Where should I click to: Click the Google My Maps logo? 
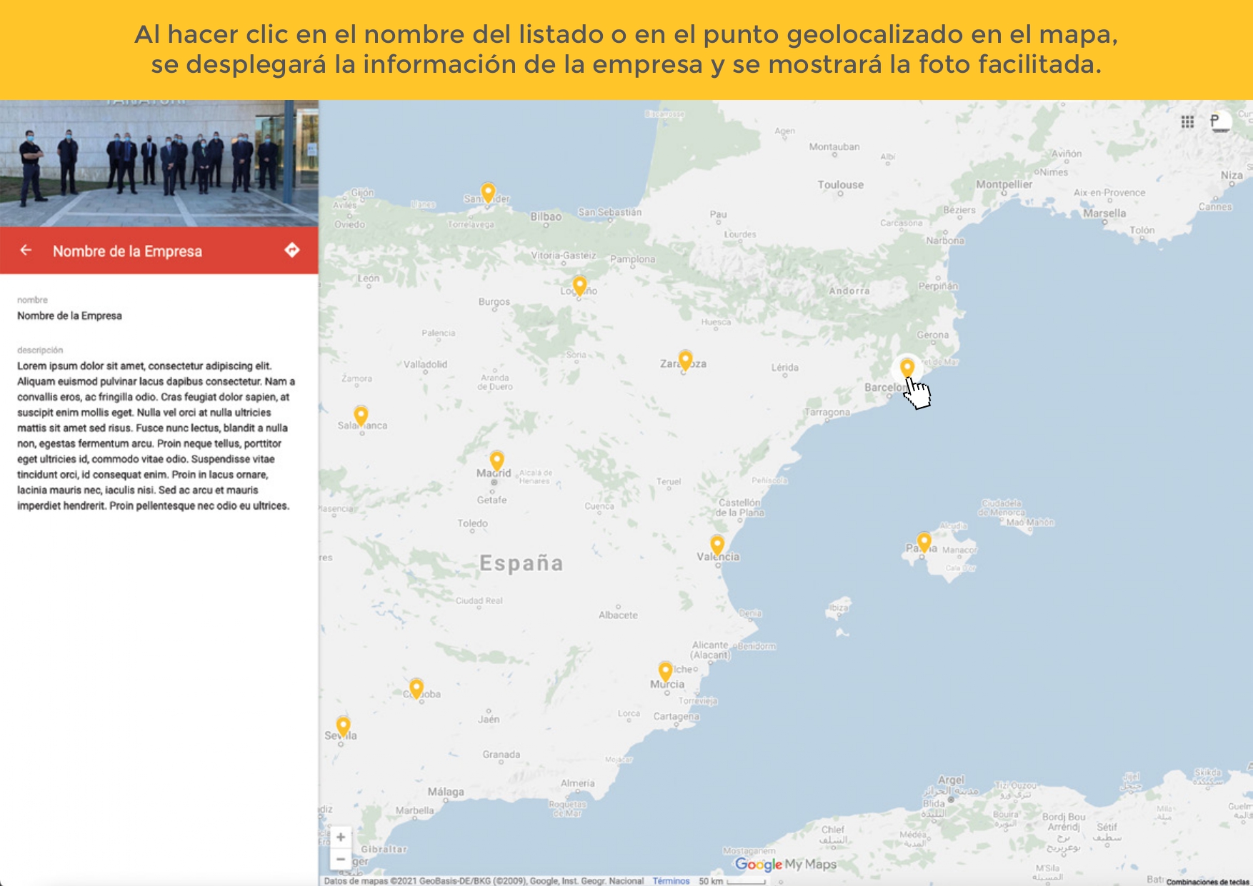(786, 865)
